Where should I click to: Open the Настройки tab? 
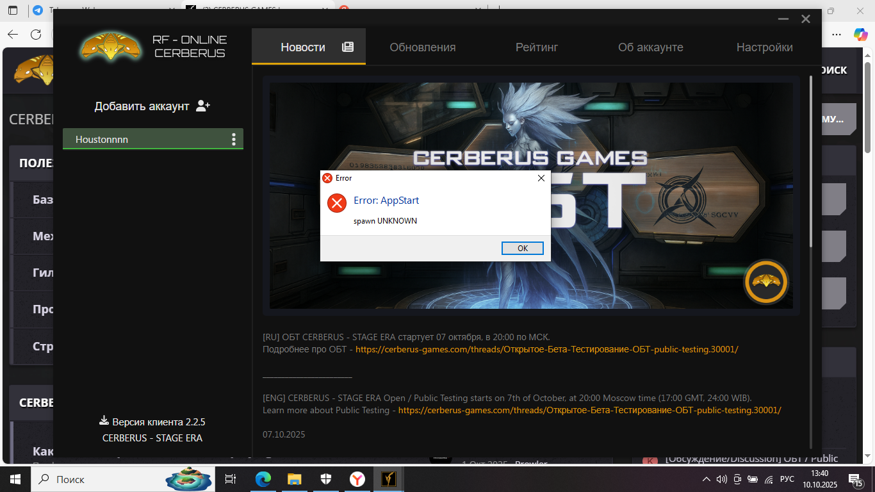tap(764, 47)
